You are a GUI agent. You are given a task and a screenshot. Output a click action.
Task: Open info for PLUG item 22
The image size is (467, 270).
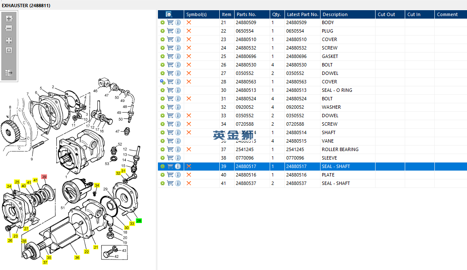click(178, 31)
